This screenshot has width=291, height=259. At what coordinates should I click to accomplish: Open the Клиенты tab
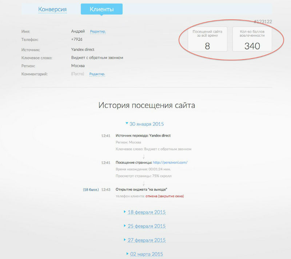pyautogui.click(x=101, y=9)
